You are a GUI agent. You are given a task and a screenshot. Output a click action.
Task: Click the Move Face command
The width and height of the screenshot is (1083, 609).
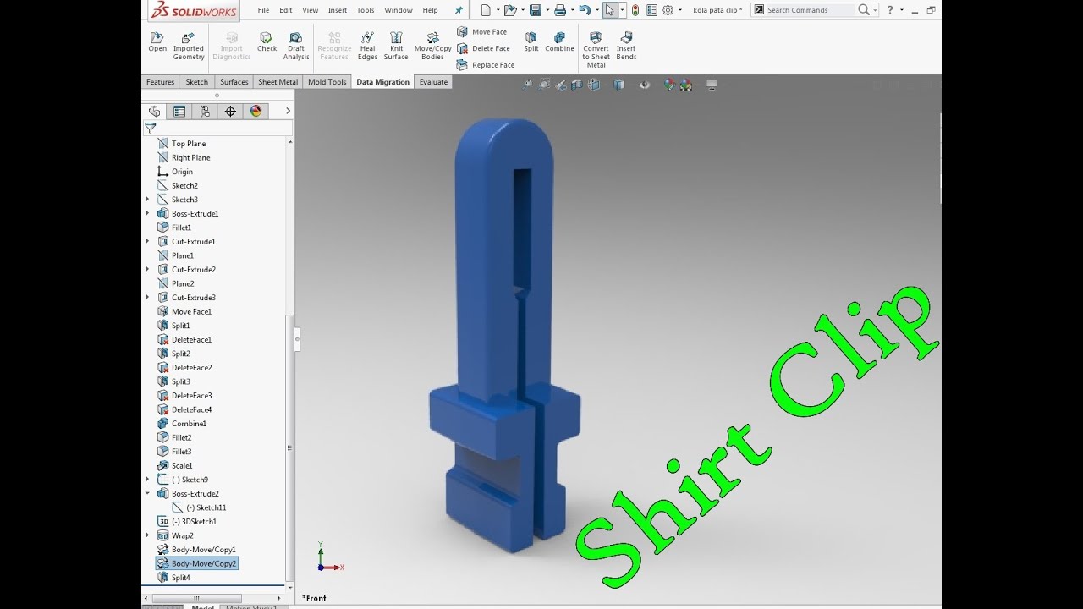(481, 32)
